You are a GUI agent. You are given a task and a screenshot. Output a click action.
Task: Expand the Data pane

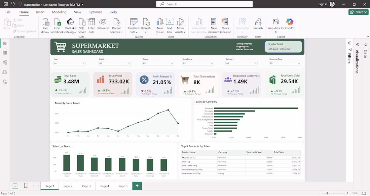pos(366,45)
